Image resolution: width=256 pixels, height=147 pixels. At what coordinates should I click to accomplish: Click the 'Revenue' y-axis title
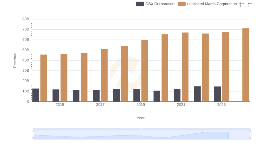click(15, 60)
